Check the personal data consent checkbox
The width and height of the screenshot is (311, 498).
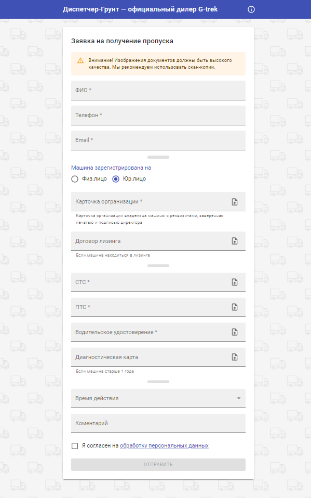click(75, 446)
